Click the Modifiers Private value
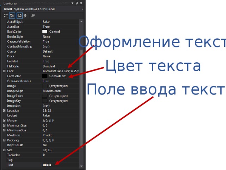226x170 pixels. click(47, 135)
